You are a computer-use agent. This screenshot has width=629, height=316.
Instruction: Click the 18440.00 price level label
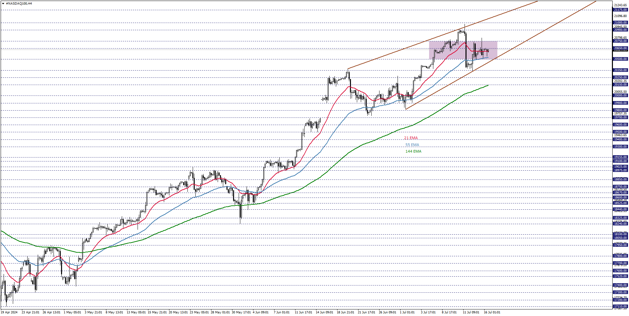[620, 209]
